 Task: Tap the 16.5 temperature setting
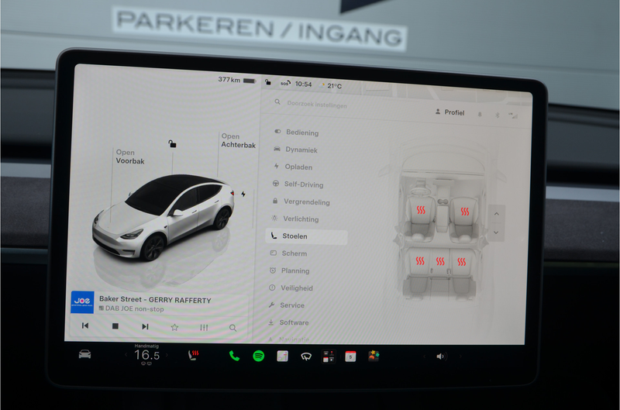[x=146, y=355]
